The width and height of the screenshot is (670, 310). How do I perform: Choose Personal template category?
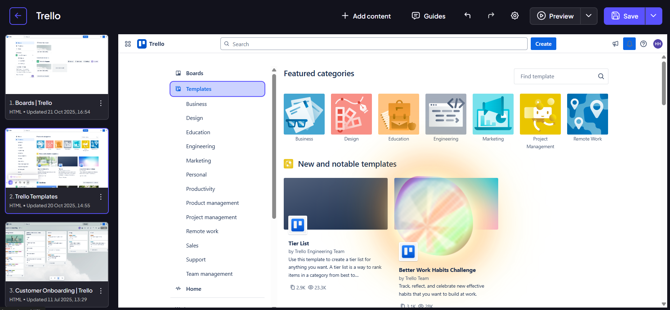(x=196, y=175)
